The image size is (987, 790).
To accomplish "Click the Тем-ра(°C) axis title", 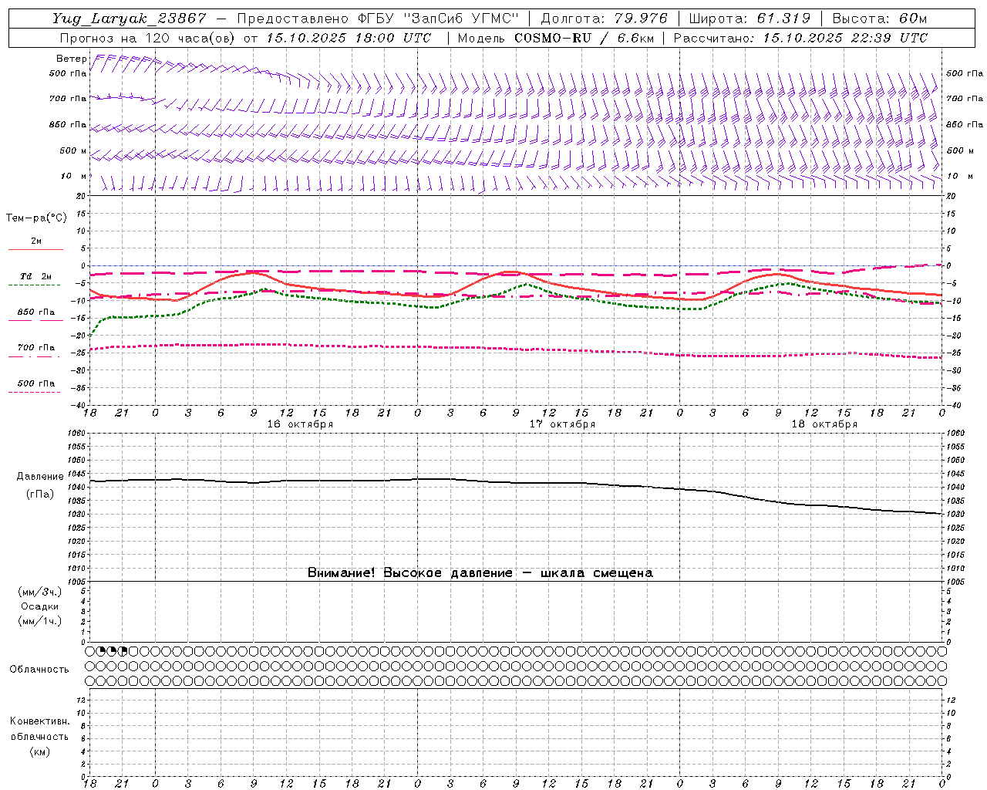I will pos(36,218).
